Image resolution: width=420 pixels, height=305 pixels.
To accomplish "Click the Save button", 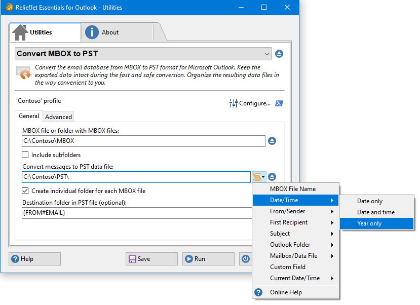I will (x=151, y=259).
